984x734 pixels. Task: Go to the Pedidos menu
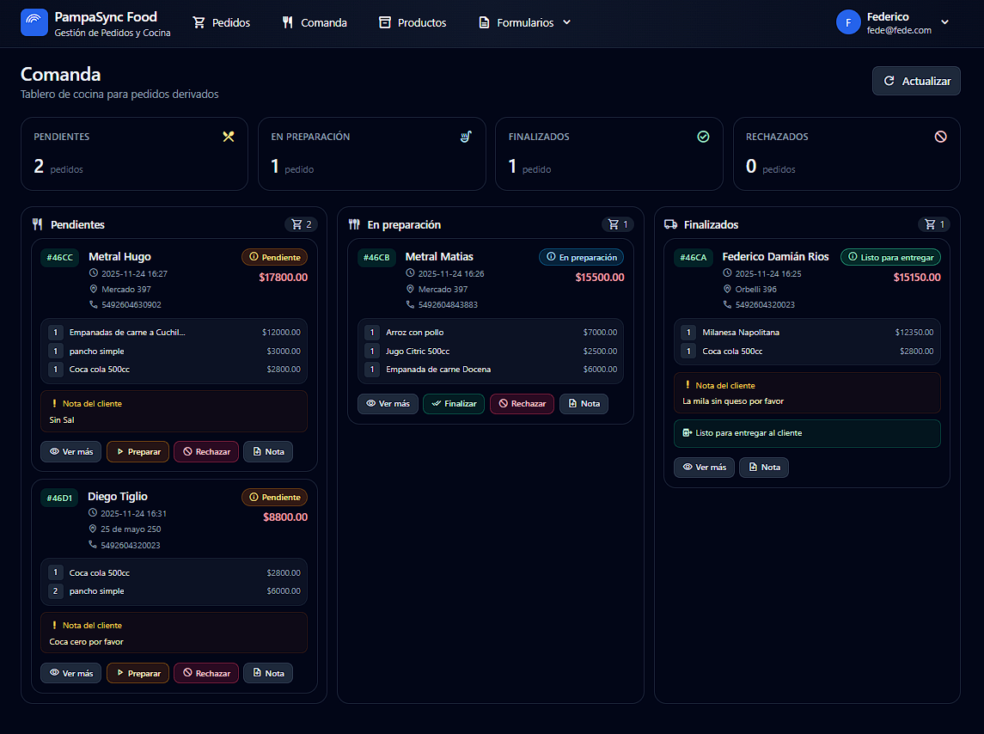point(222,22)
